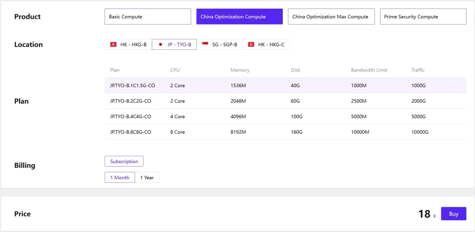475x232 pixels.
Task: Choose SG - SGP-B location
Action: pos(219,45)
